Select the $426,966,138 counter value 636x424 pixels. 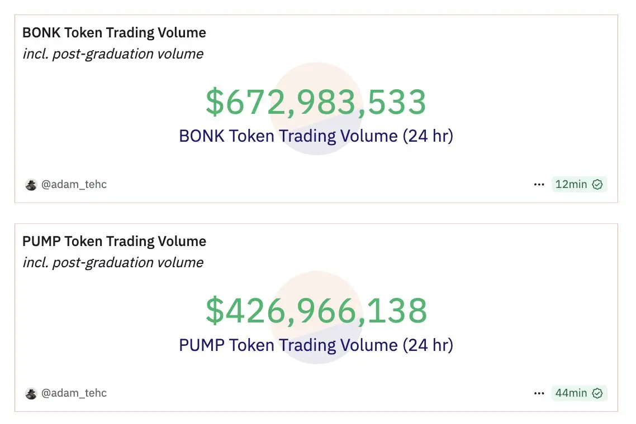[x=316, y=311]
